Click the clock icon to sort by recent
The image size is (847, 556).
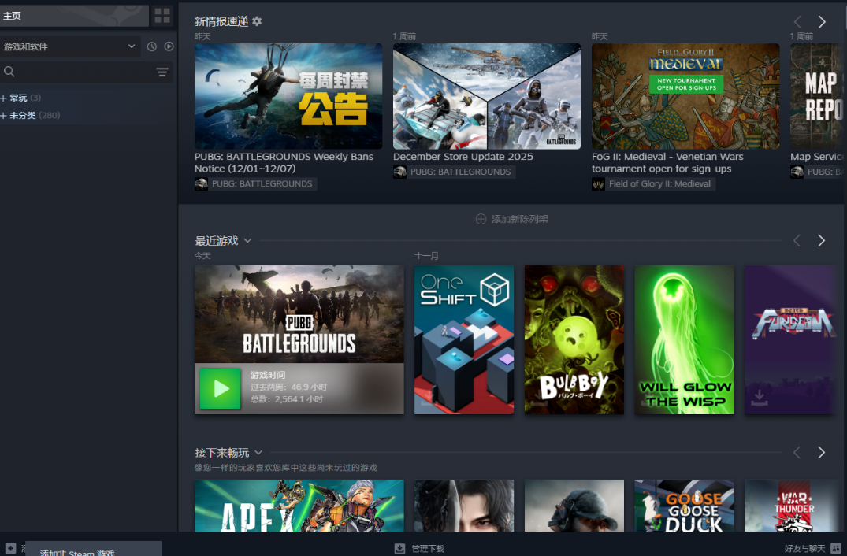pyautogui.click(x=150, y=46)
